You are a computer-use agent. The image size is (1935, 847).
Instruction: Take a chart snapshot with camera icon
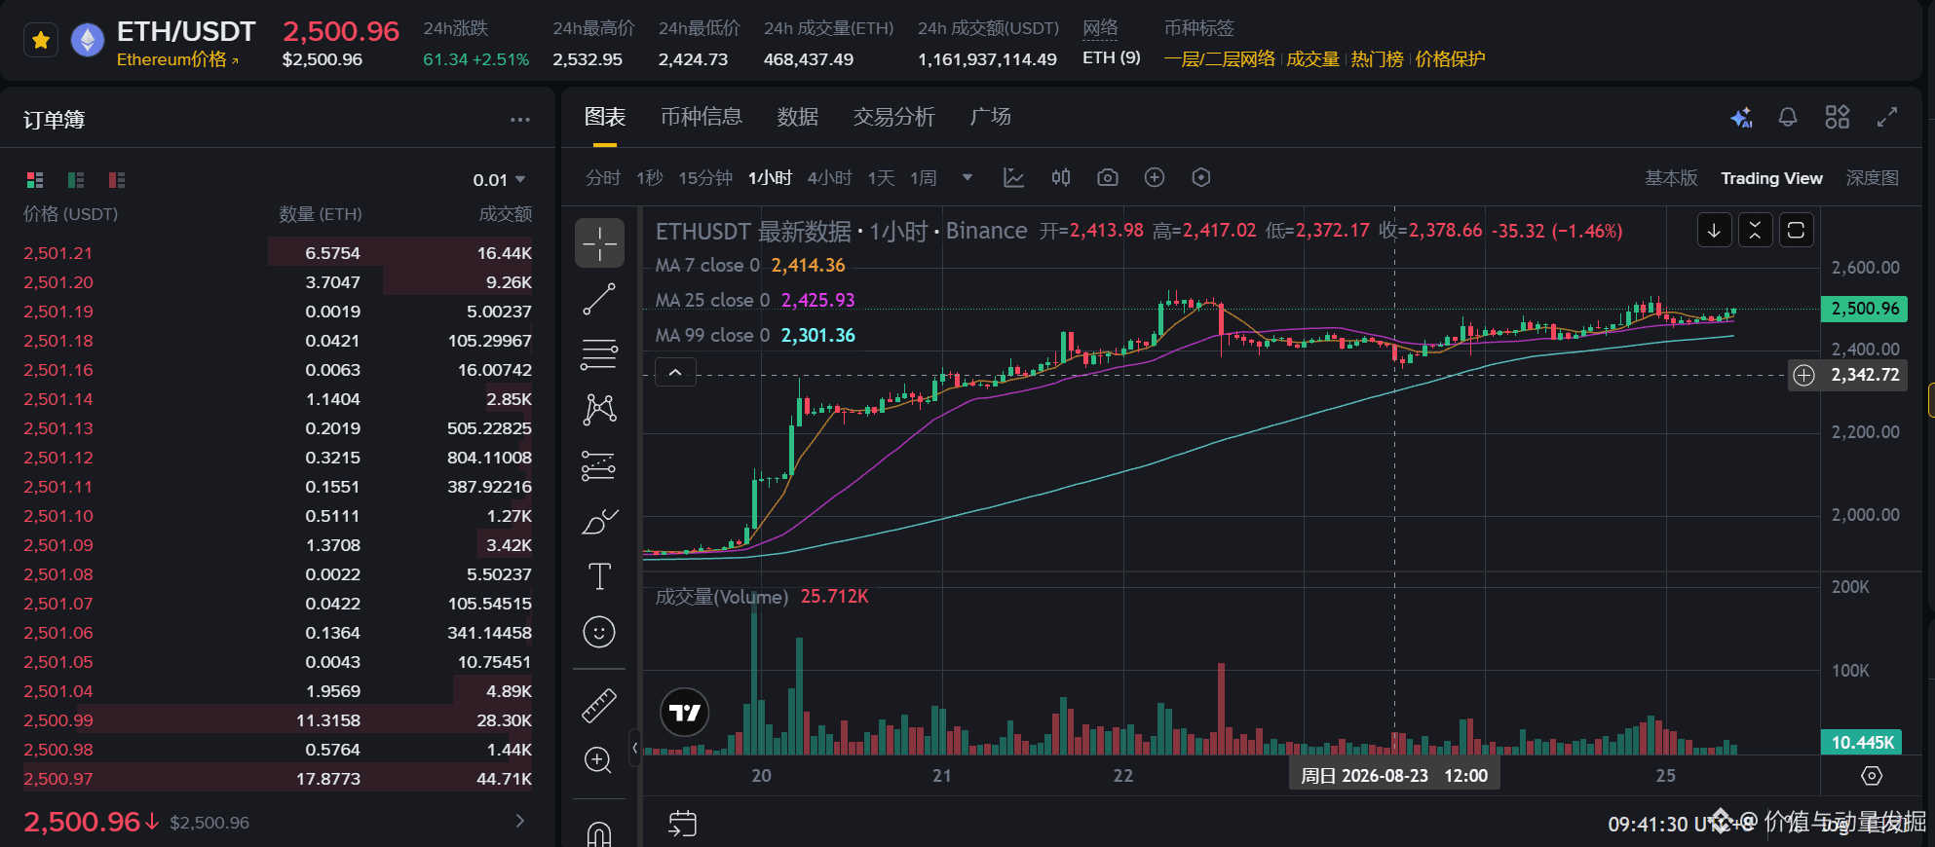[1108, 177]
